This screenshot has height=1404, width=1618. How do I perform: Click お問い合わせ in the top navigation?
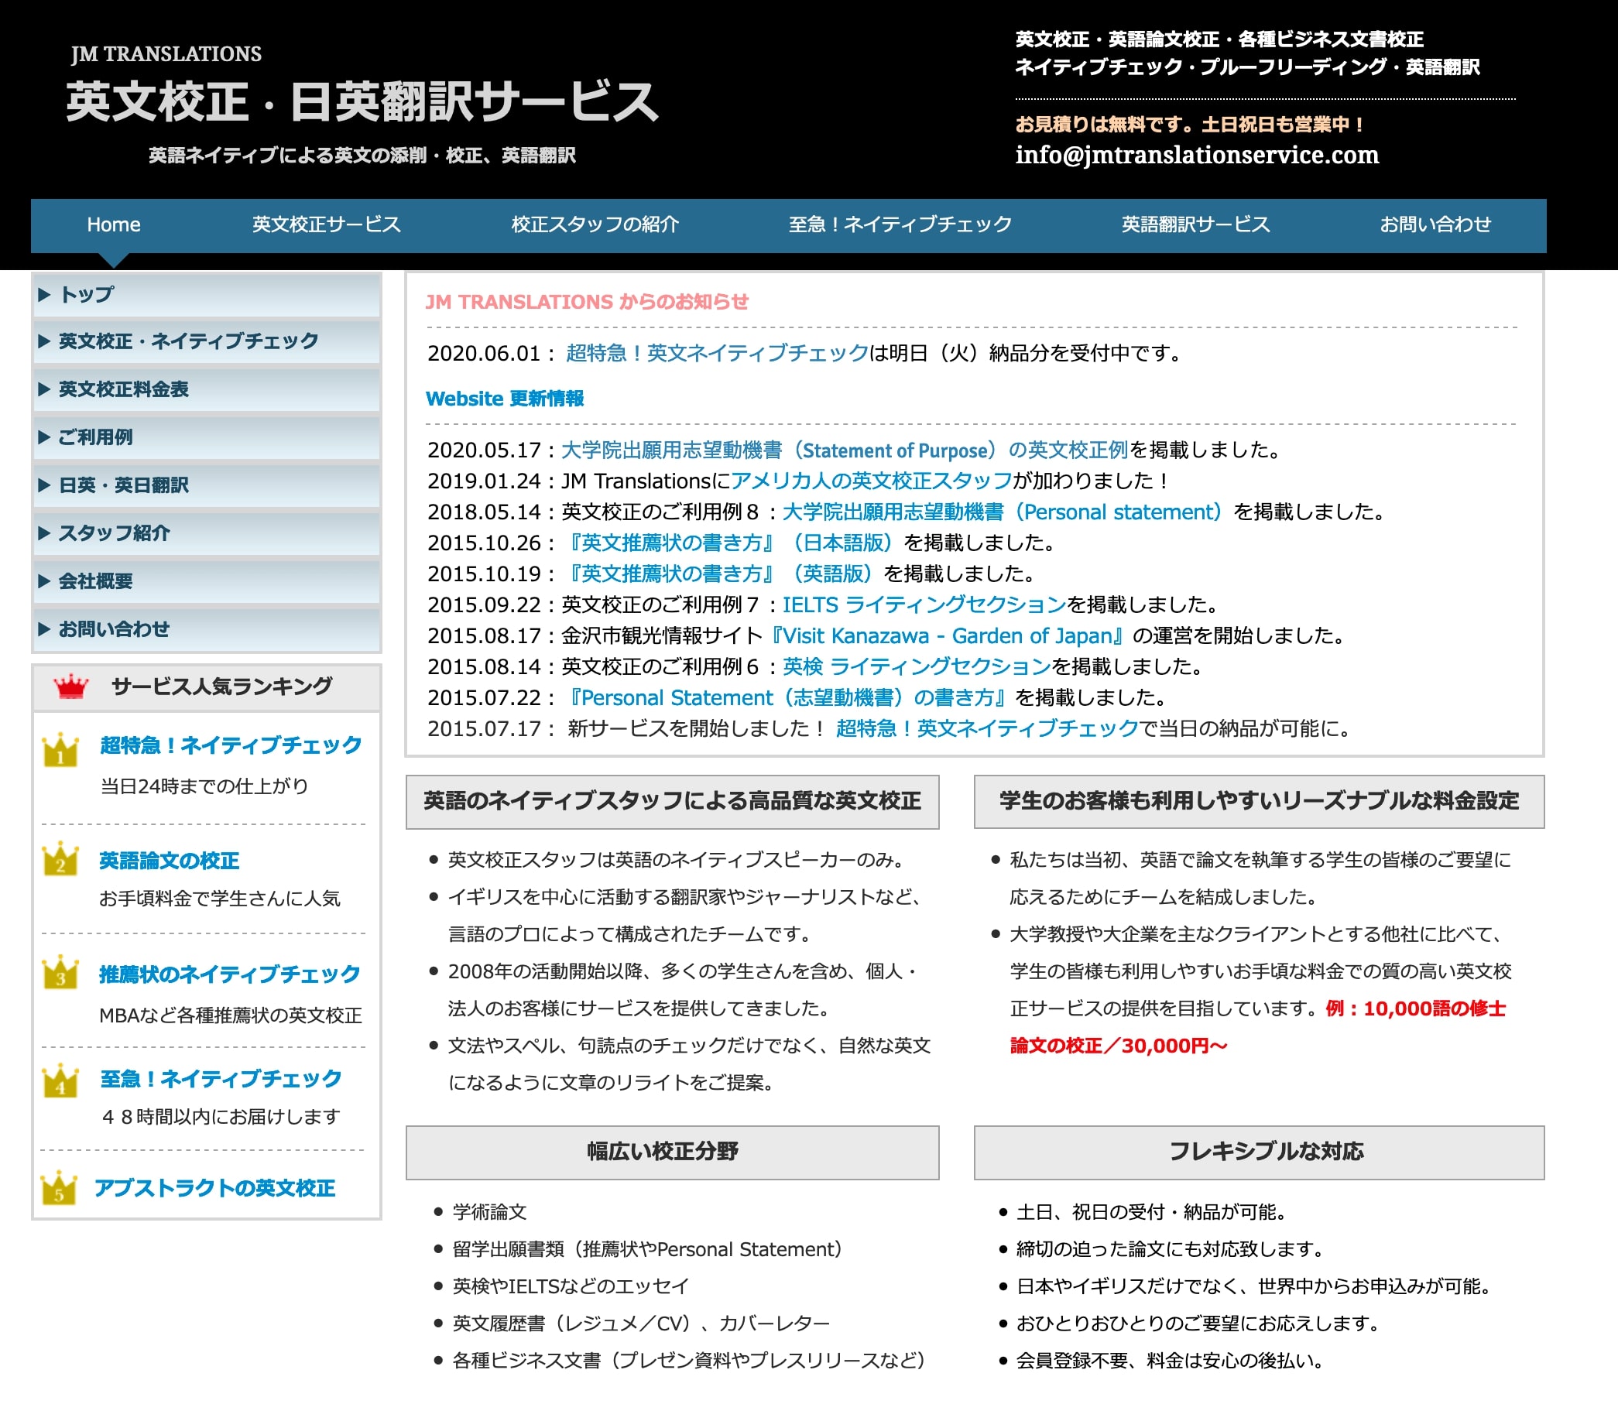coord(1435,225)
